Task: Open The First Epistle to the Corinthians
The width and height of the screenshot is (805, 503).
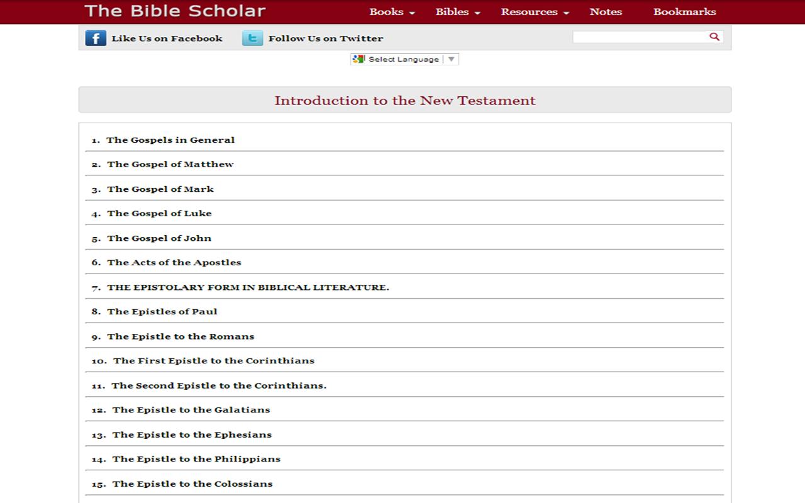Action: click(x=214, y=361)
